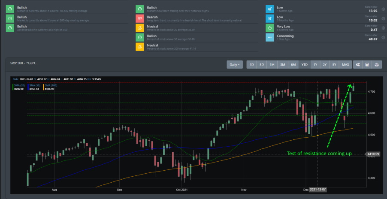
Task: Click 'Percent of stock above 200 average: 41.19'
Action: (x=172, y=48)
